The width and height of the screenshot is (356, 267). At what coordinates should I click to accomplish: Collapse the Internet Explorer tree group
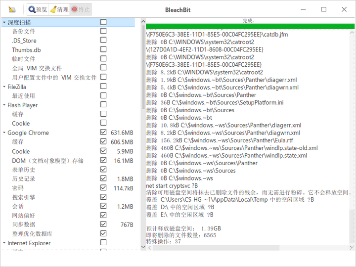[4, 243]
